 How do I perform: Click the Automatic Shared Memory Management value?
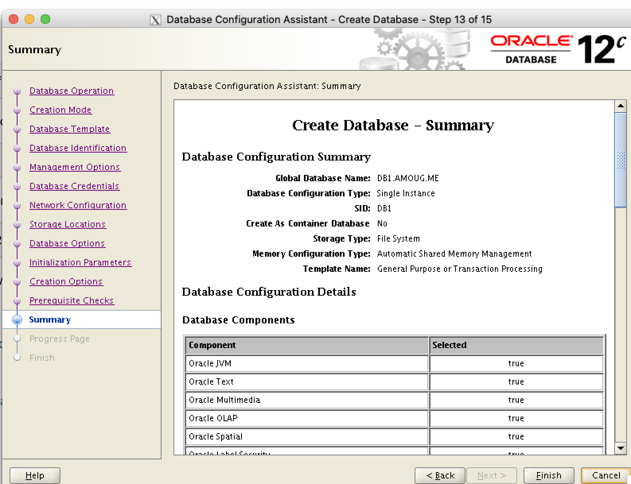(x=454, y=254)
